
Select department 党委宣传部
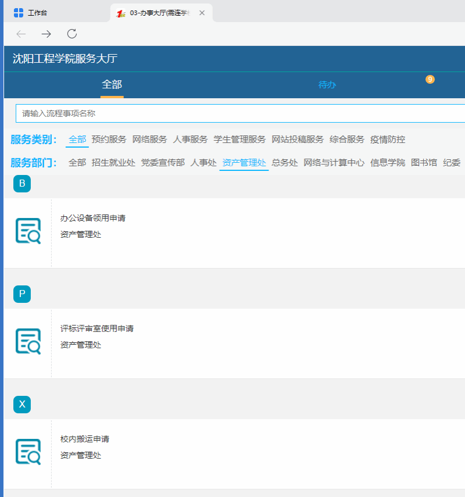(x=163, y=163)
